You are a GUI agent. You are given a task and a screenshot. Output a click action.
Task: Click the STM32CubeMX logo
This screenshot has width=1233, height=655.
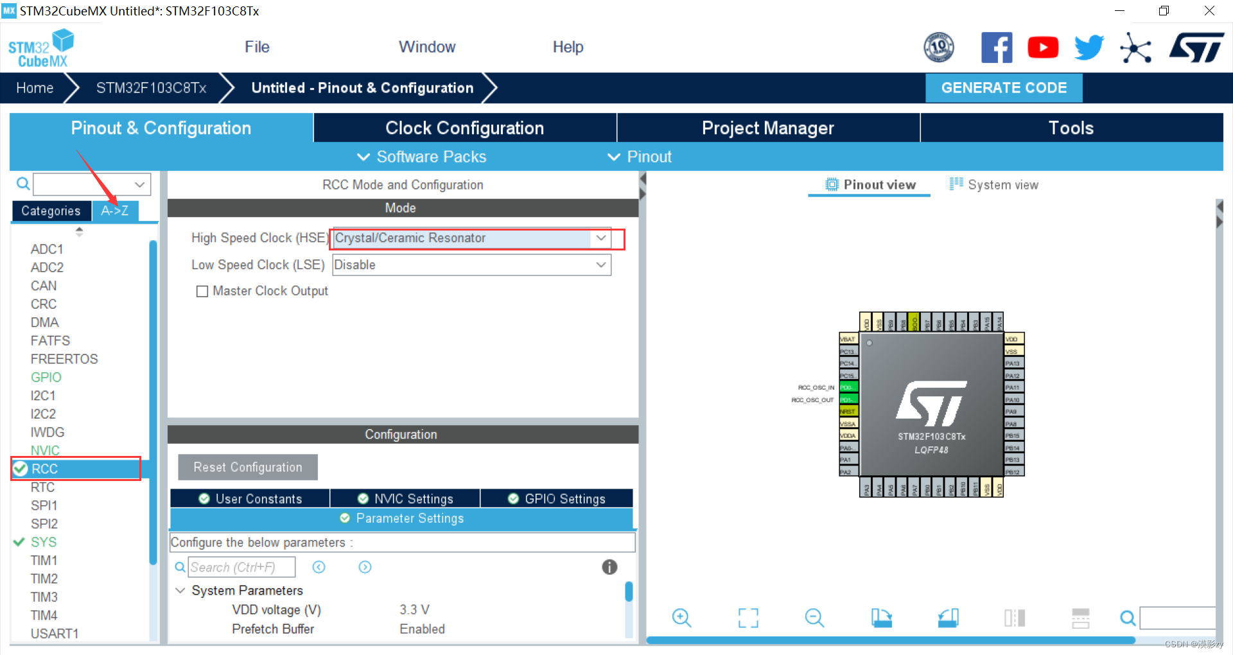tap(40, 48)
